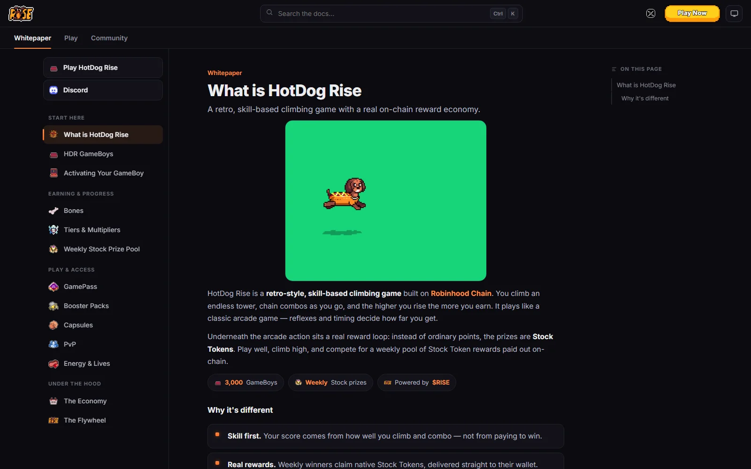
Task: Open Weekly Stock Prize Pool page
Action: point(103,249)
